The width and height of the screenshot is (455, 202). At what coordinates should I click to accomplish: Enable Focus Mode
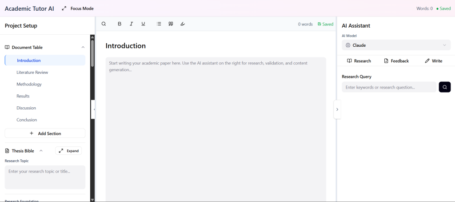click(x=78, y=8)
